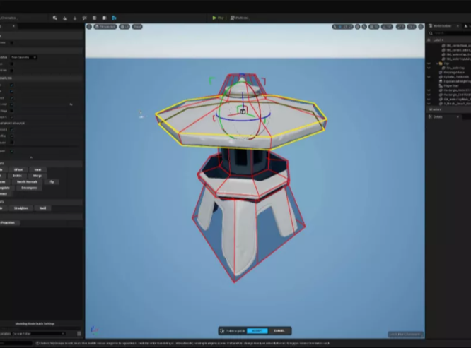Toggle the Select Edges checkbox
Image resolution: width=471 pixels, height=348 pixels.
click(12, 92)
